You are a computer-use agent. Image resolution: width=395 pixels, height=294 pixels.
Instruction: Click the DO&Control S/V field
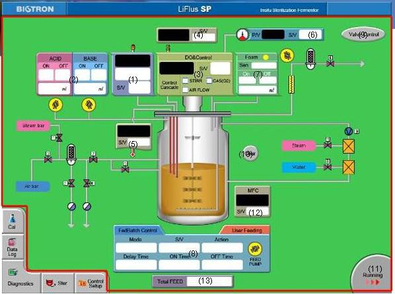[220, 69]
